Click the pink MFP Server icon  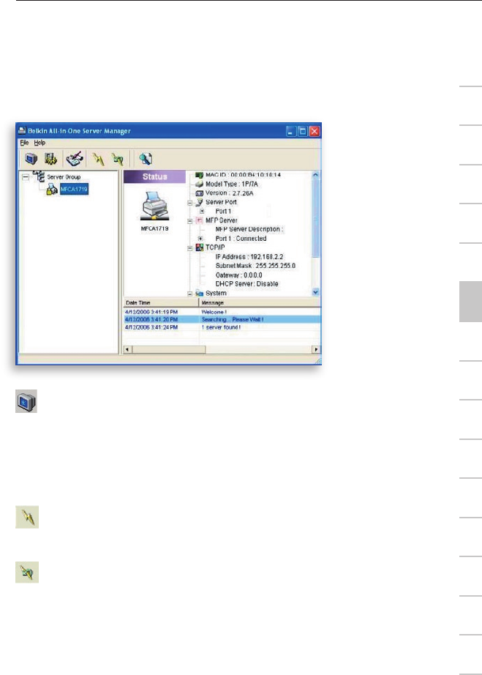point(199,220)
